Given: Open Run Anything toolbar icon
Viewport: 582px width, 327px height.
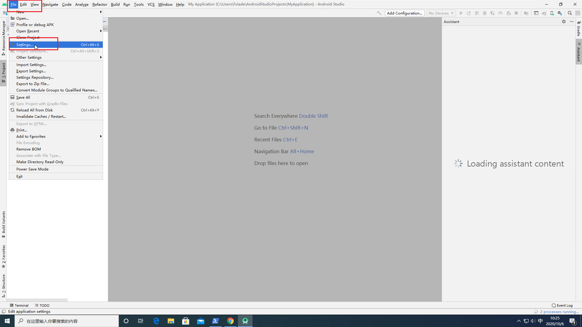Looking at the screenshot, I should click(x=536, y=13).
